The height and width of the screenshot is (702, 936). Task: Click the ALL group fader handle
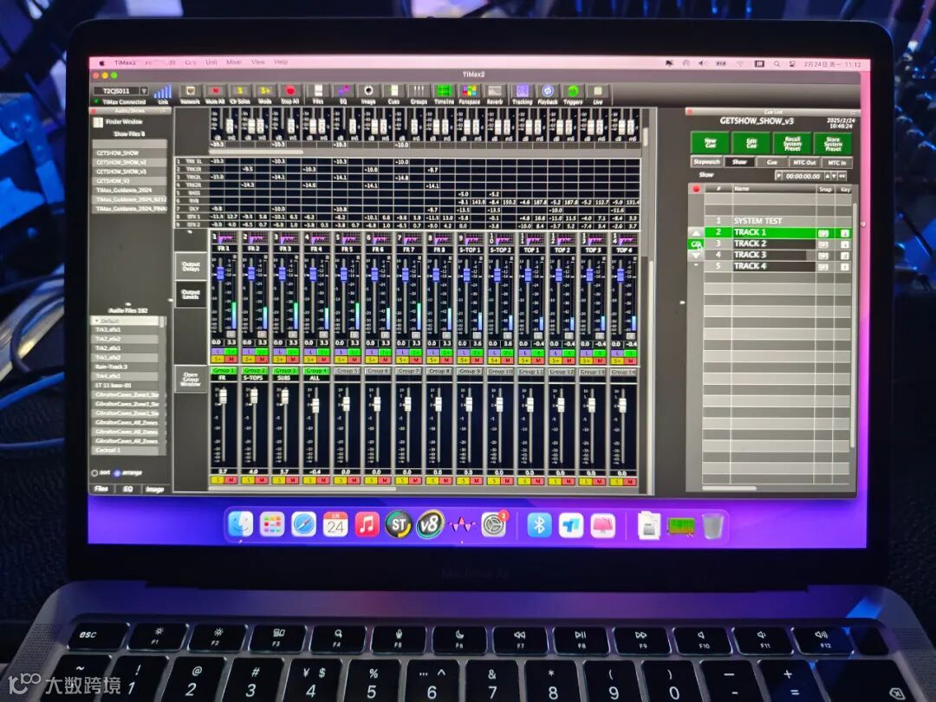[315, 405]
